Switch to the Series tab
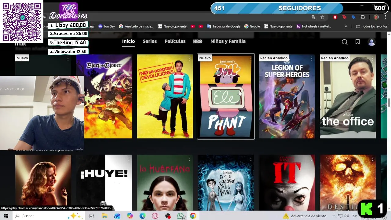The image size is (391, 220). coord(150,41)
